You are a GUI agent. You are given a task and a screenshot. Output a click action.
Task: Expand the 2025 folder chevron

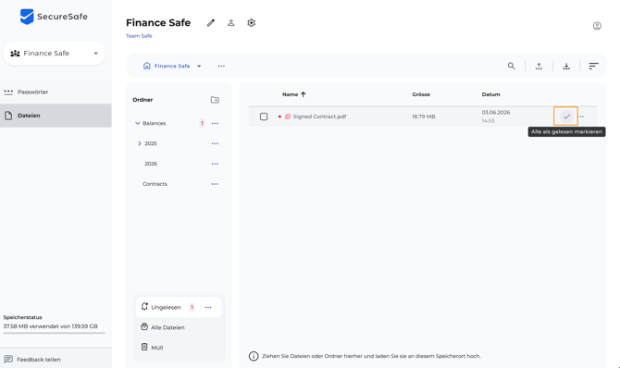pos(139,143)
